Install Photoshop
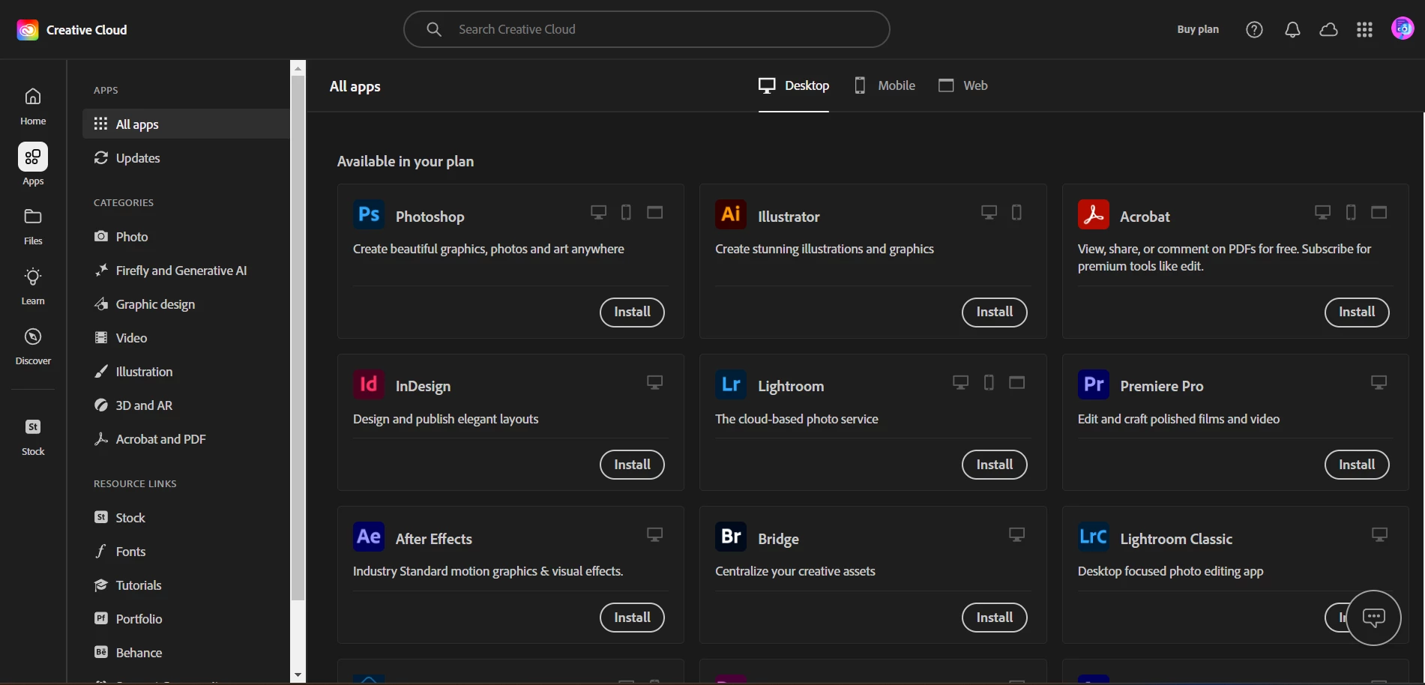Screen dimensions: 1425x685 [x=632, y=312]
